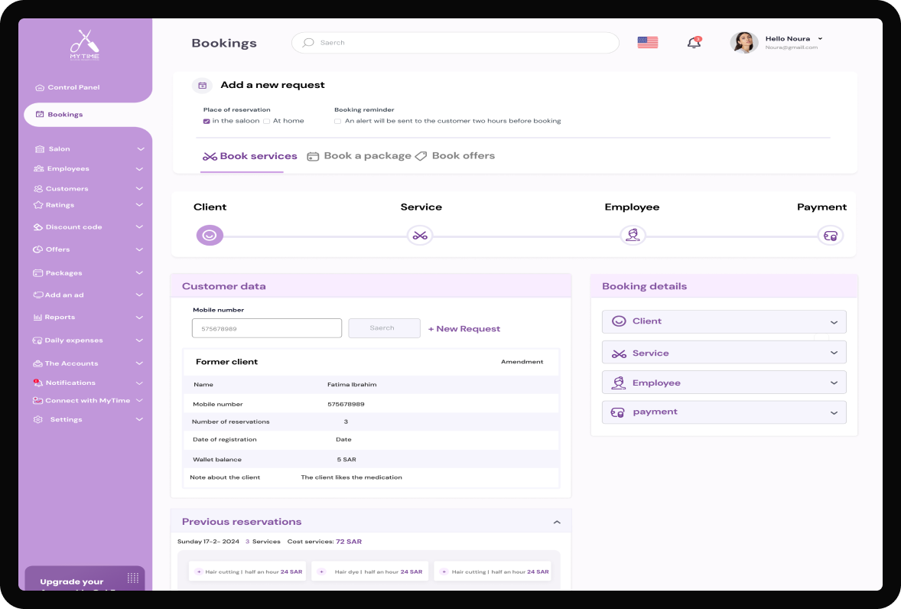The height and width of the screenshot is (609, 901).
Task: Open Control Panel in the sidebar
Action: pos(73,88)
